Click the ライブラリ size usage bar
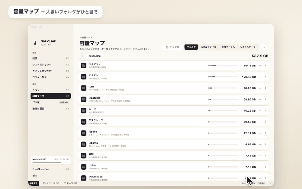302x189 pixels. point(223,65)
